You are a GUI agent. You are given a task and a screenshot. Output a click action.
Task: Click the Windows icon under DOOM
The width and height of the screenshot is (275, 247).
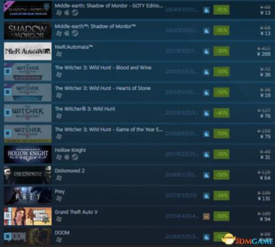click(x=59, y=240)
